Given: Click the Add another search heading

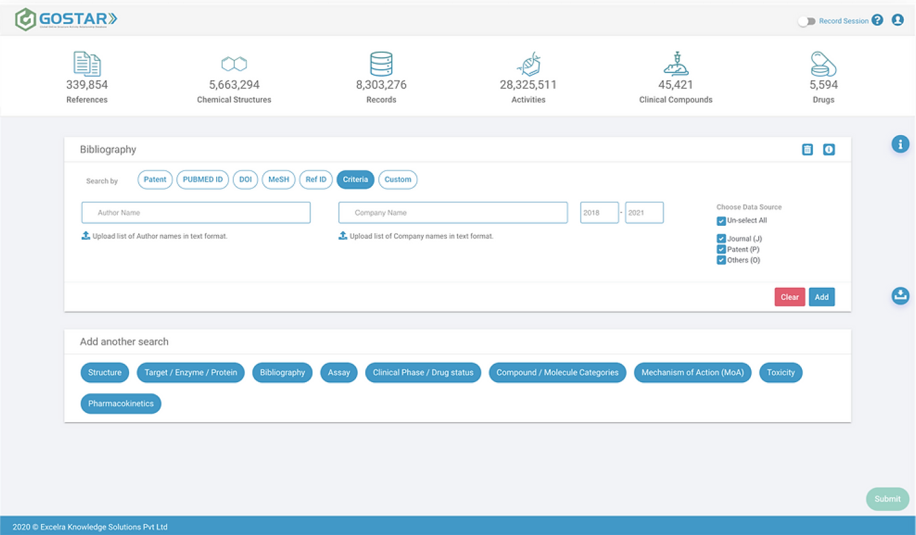Looking at the screenshot, I should [x=124, y=342].
